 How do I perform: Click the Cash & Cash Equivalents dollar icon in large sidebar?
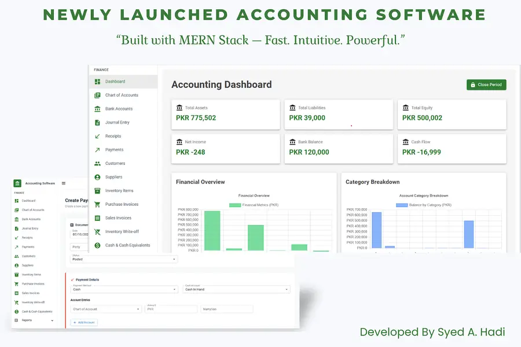point(97,245)
